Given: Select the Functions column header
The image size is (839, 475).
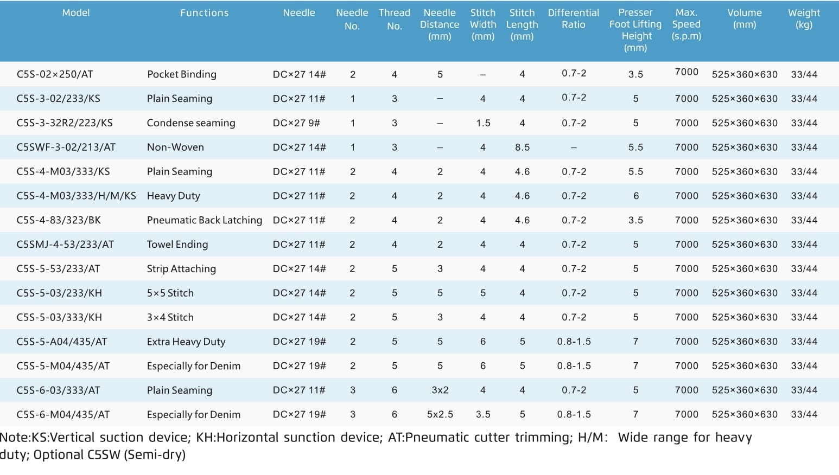Looking at the screenshot, I should point(205,12).
